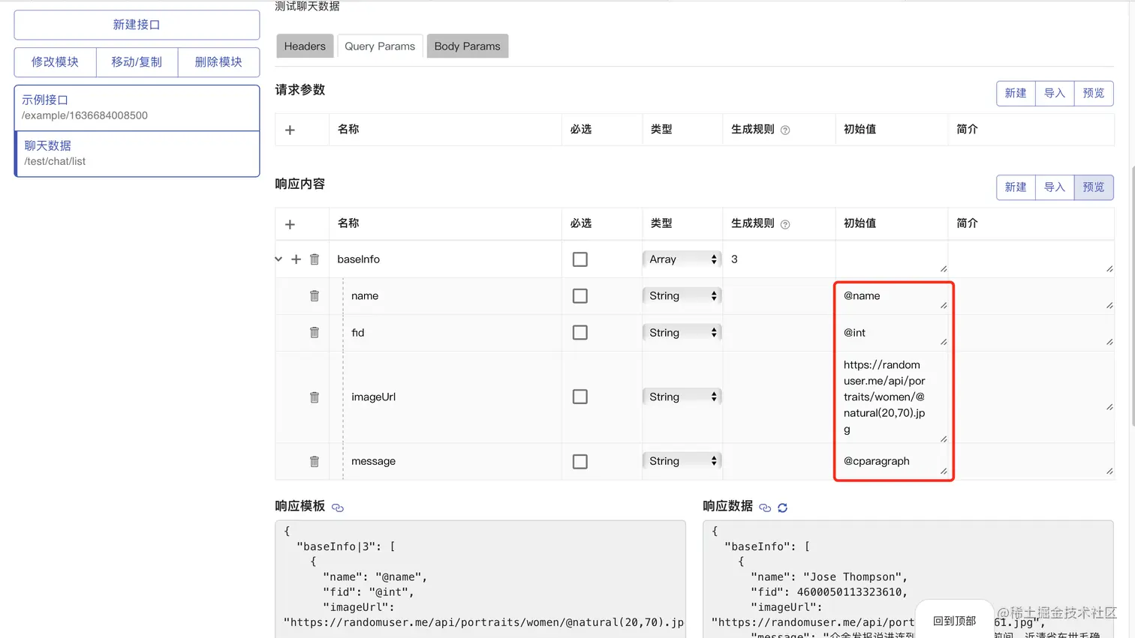Delete the fid field via trash icon
Screen dimensions: 1135x638
(x=315, y=332)
